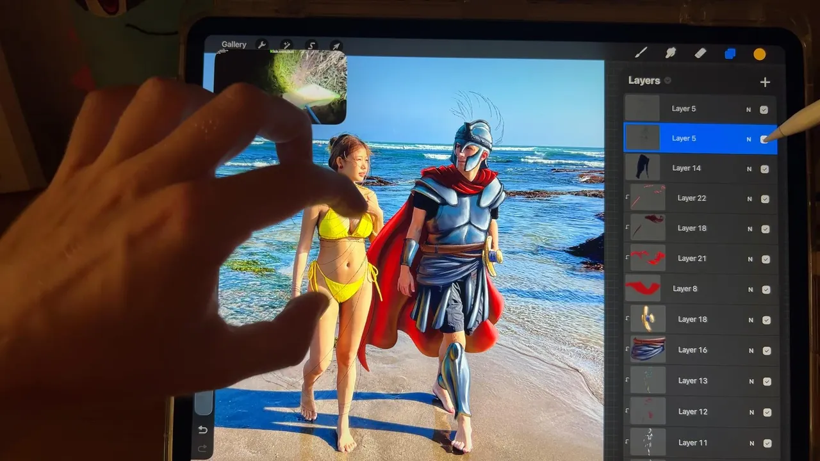Viewport: 820px width, 461px height.
Task: Toggle visibility of highlighted blue Layer 5
Action: click(x=764, y=139)
